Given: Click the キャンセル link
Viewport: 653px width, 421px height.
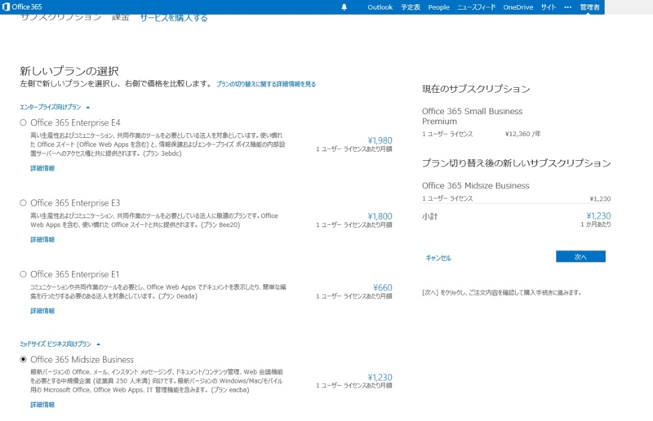Looking at the screenshot, I should coord(438,258).
